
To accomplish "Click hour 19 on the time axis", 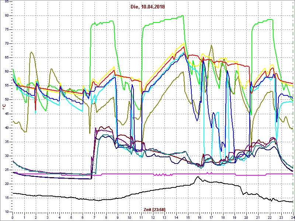I will click(235, 217).
